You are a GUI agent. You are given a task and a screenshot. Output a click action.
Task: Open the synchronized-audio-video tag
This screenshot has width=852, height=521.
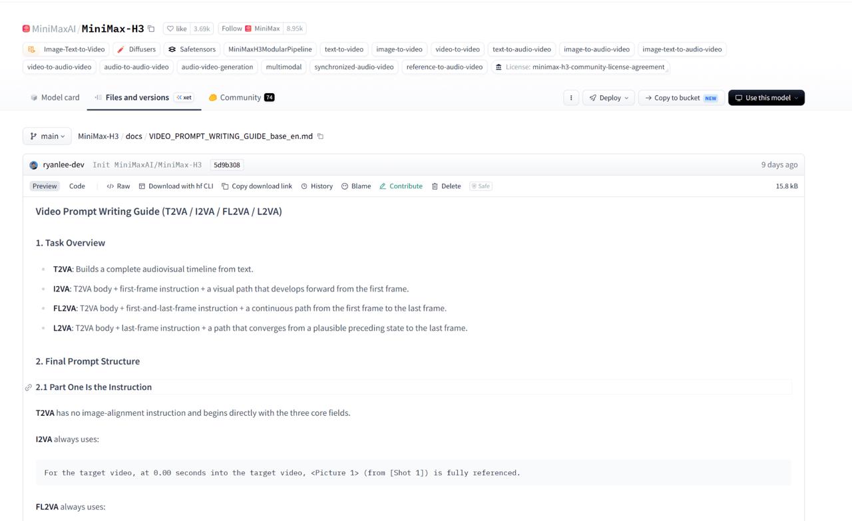(354, 67)
